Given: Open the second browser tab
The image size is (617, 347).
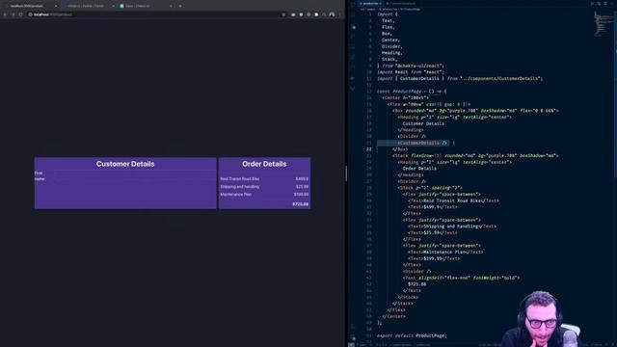Looking at the screenshot, I should 88,6.
